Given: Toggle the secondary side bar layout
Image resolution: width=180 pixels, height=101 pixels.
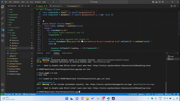Looking at the screenshot, I should pos(159,2).
